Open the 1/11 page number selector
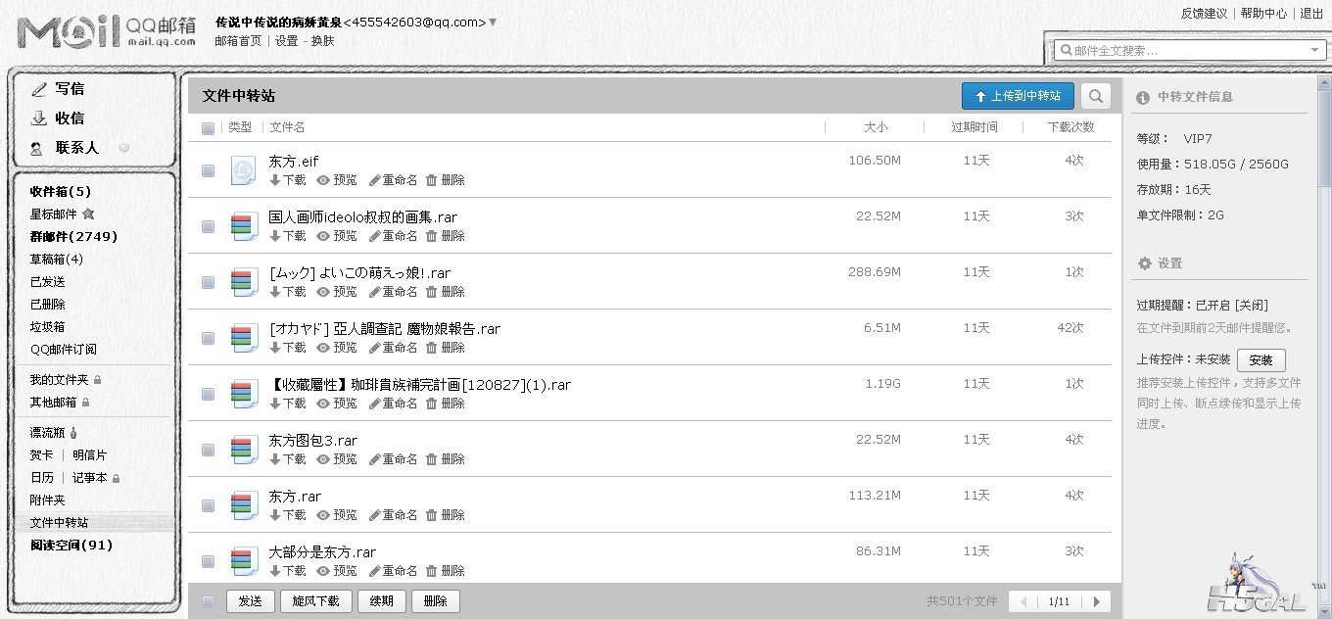Screen dimensions: 1332x619 [1059, 601]
